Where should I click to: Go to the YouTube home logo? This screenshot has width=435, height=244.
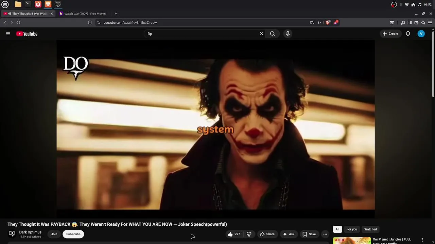pos(27,34)
